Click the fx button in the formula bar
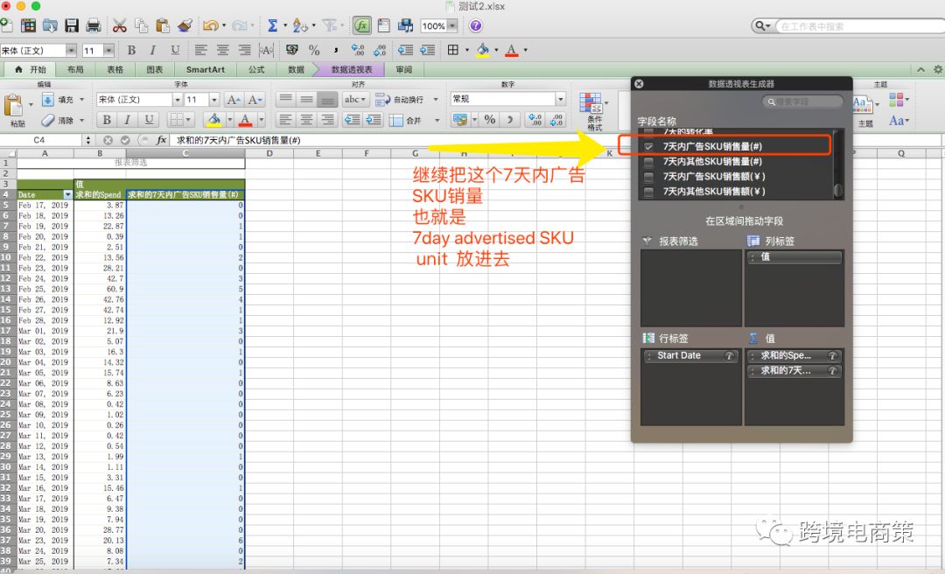945x574 pixels. [x=161, y=140]
